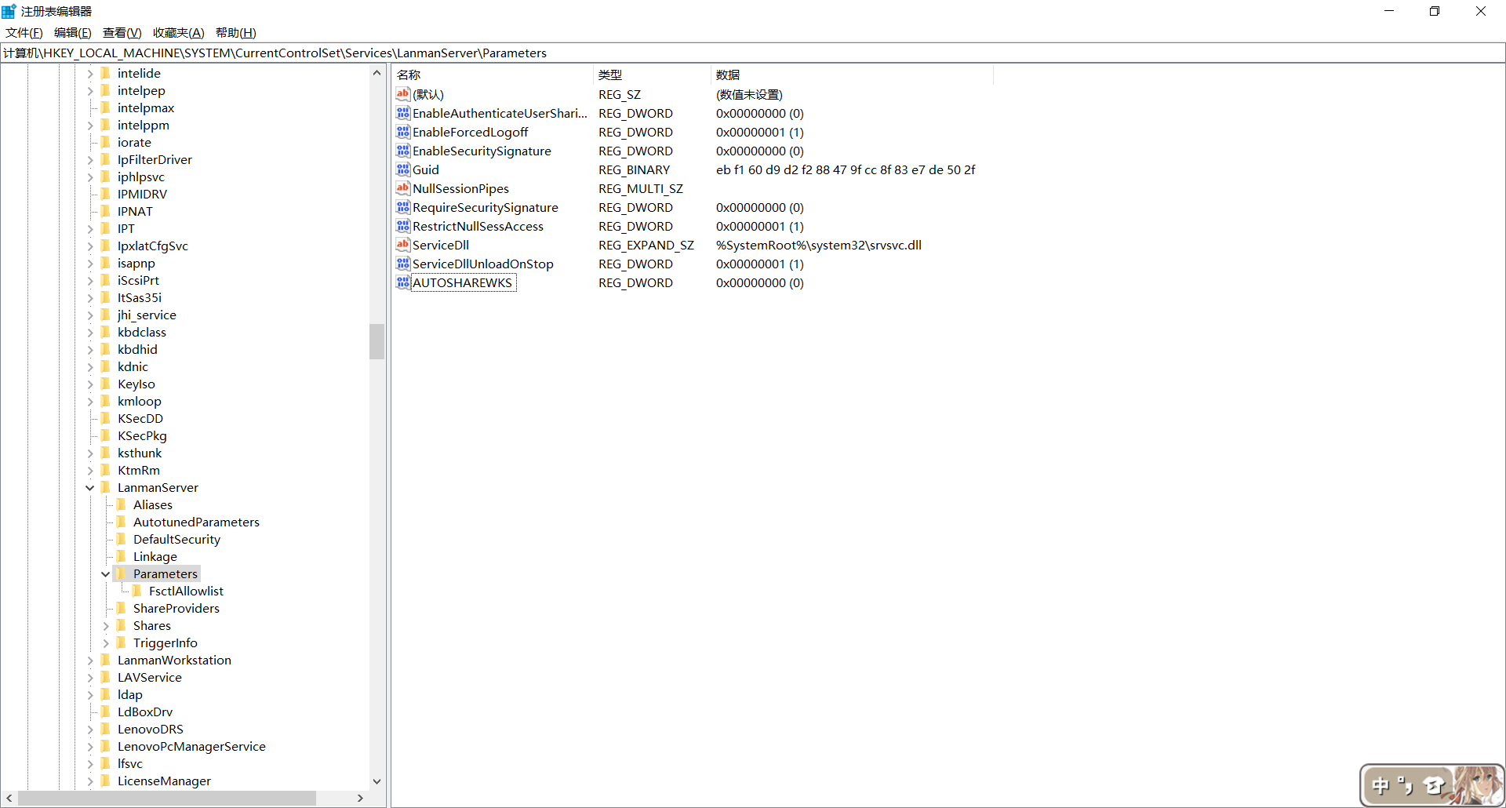Sort values by 数据 column header
Screen dimensions: 1506x808
tap(852, 75)
